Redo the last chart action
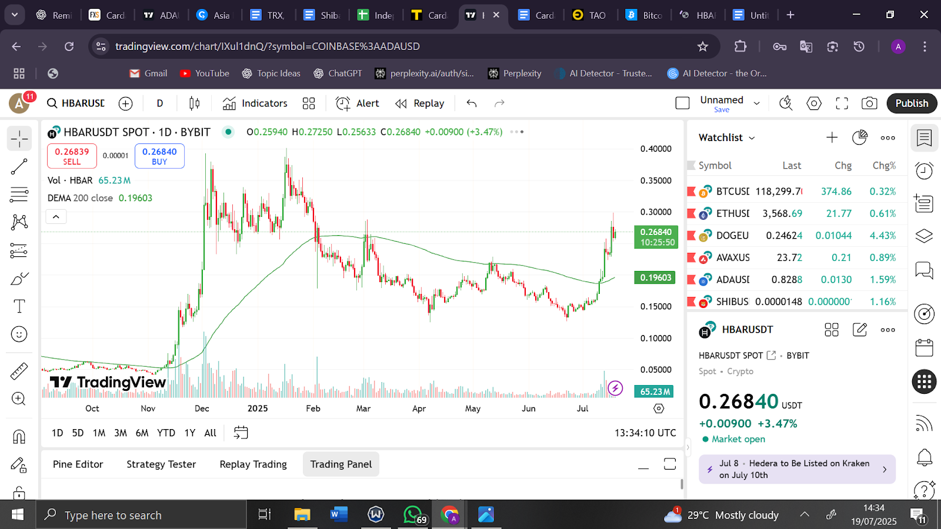Viewport: 941px width, 529px height. 499,103
